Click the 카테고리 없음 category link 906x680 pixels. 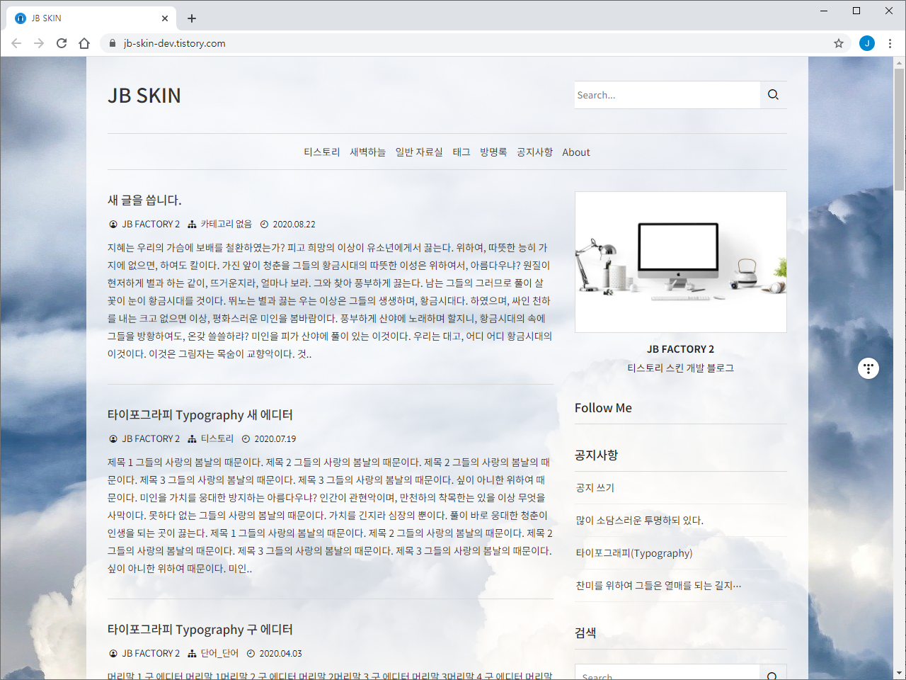click(226, 224)
